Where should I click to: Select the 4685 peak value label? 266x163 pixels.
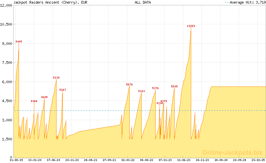44,97
